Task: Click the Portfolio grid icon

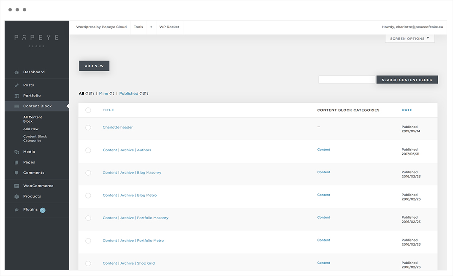Action: click(17, 96)
